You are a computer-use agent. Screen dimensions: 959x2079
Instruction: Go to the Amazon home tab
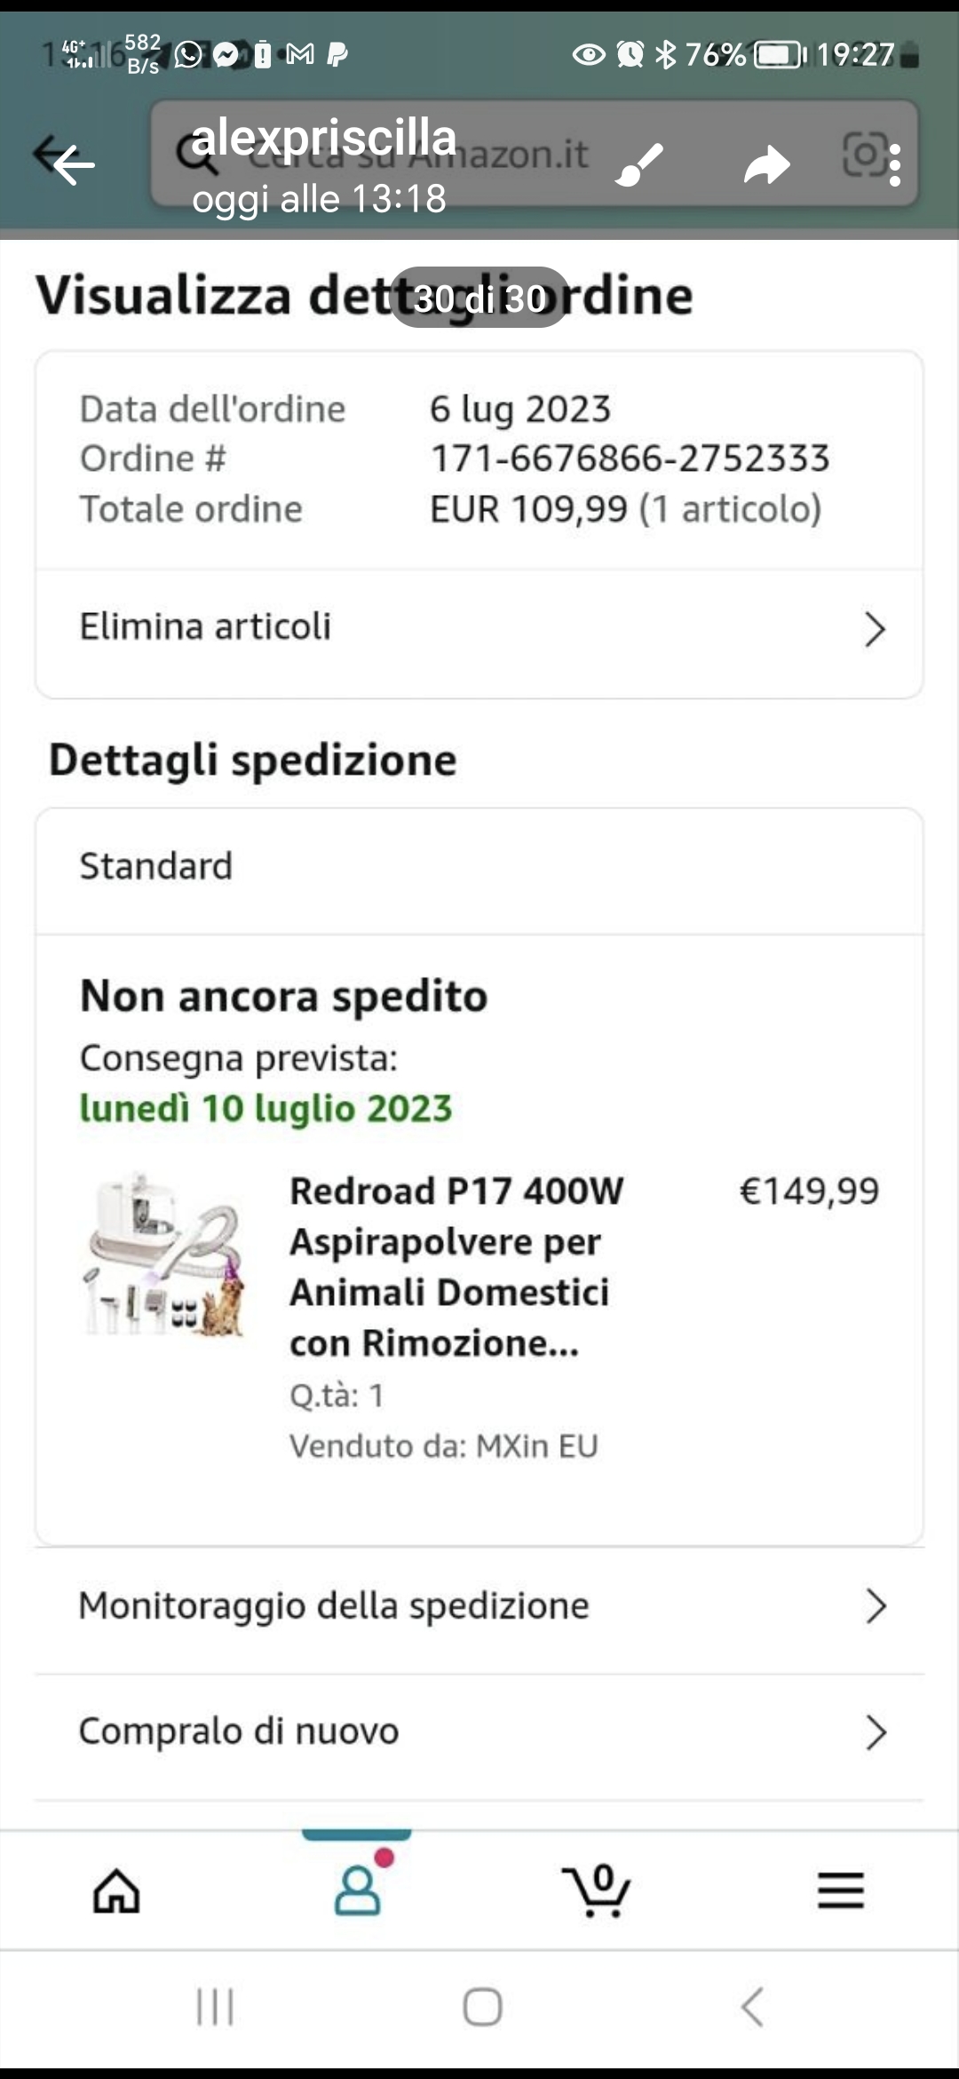117,1889
